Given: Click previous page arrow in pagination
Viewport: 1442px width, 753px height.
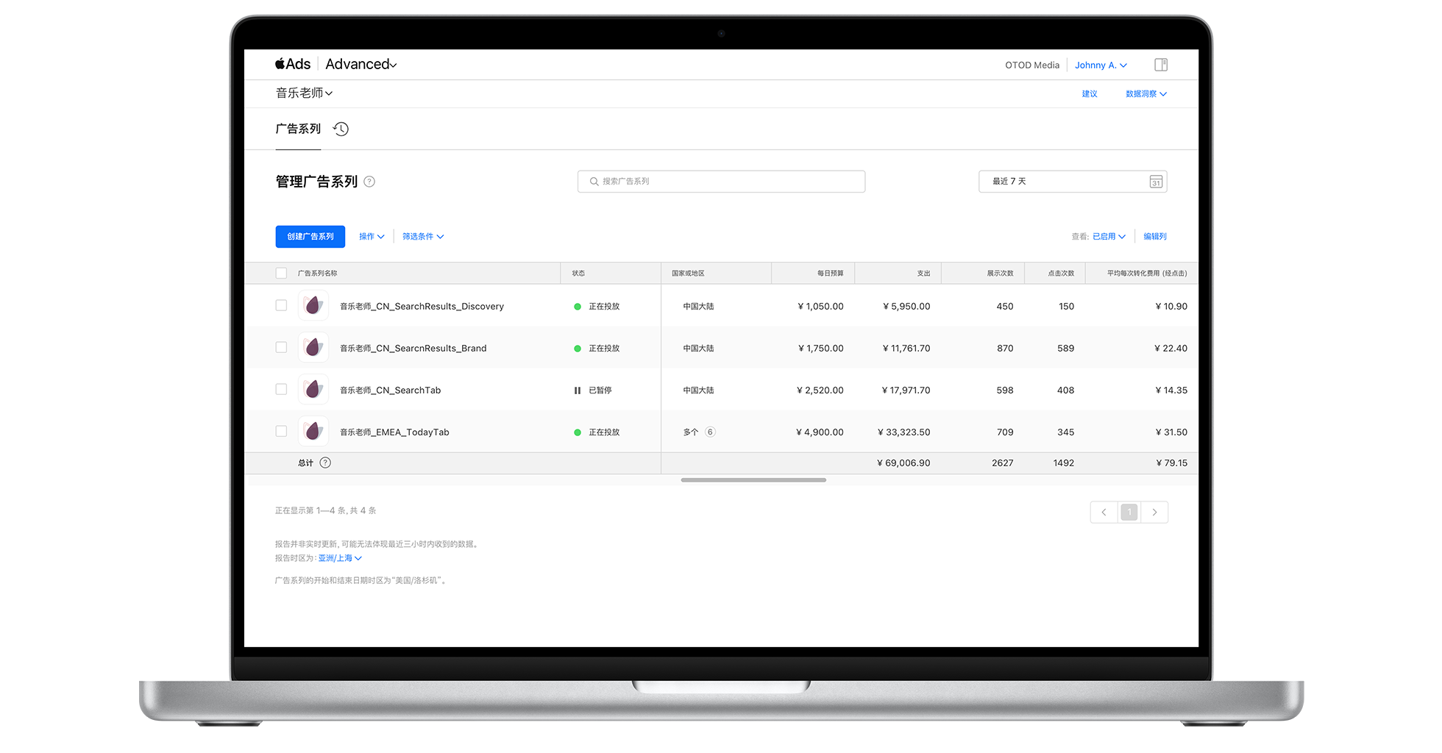Looking at the screenshot, I should click(1104, 513).
